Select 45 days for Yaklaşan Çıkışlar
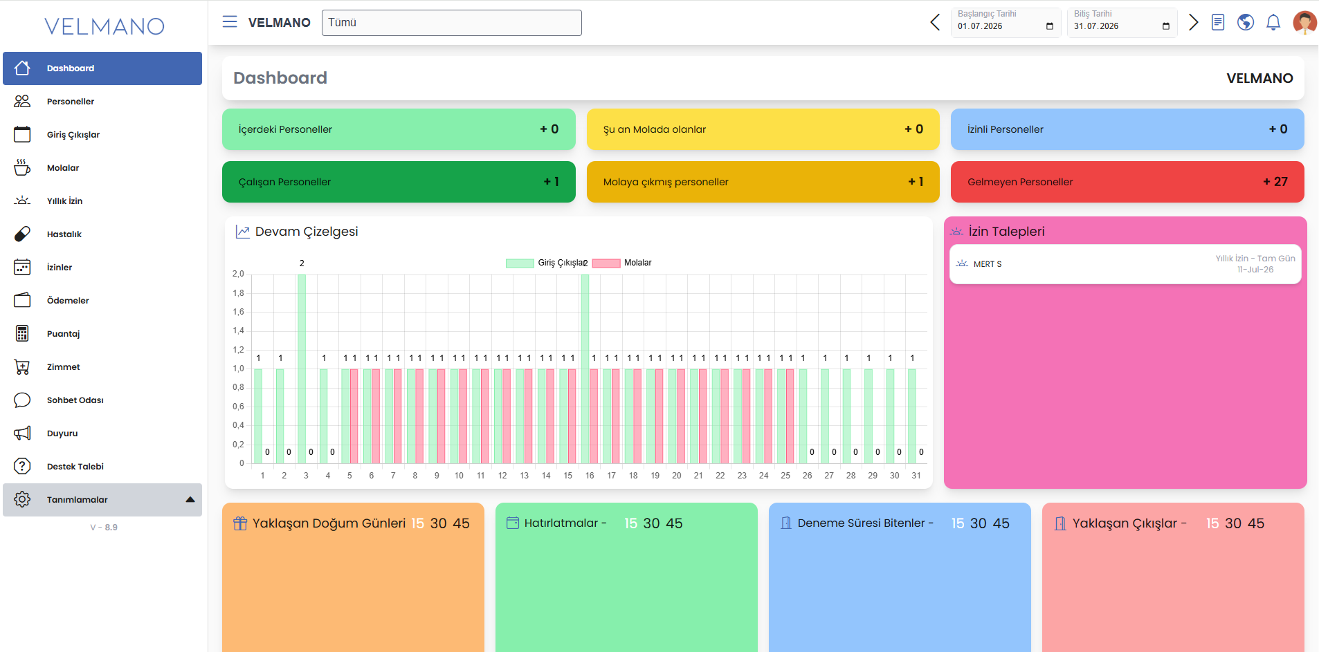 (1256, 523)
